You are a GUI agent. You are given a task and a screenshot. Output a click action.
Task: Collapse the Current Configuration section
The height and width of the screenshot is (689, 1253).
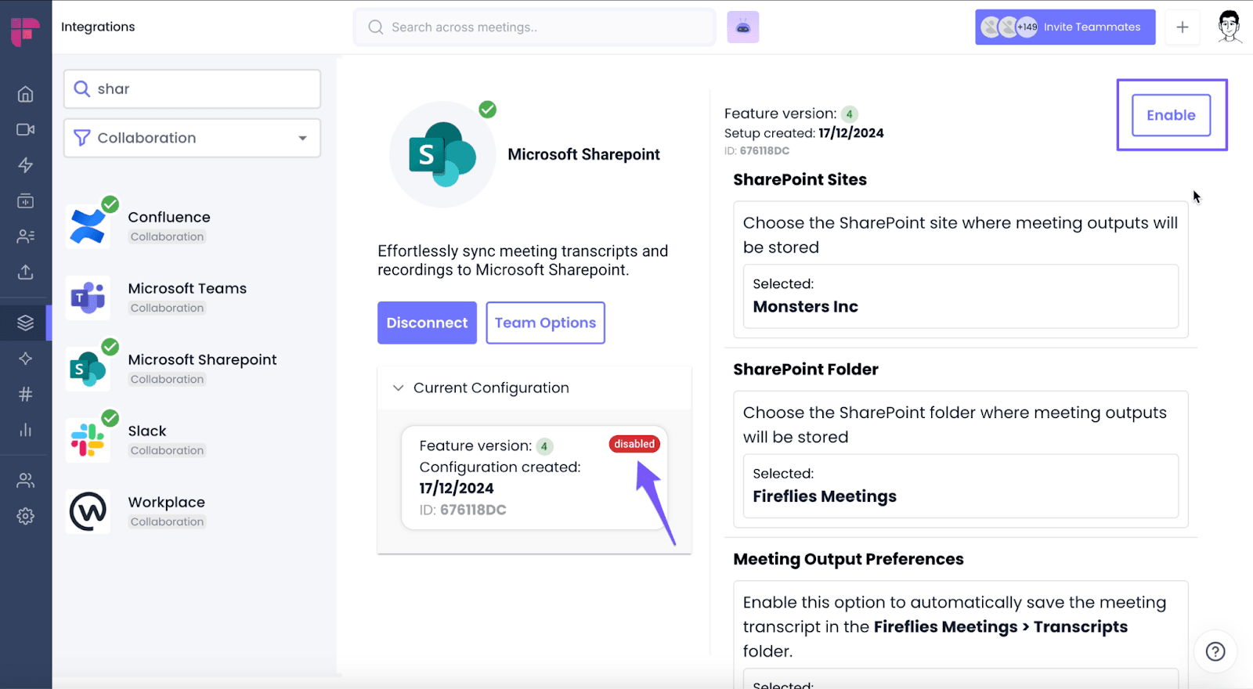click(399, 388)
